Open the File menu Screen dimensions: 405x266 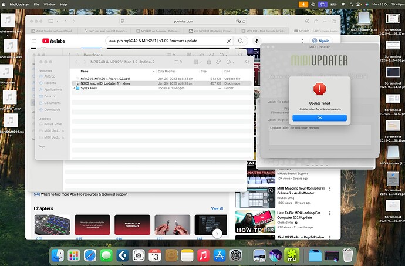[36, 4]
